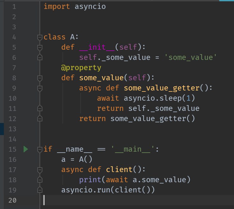Click '__name__' on line 15
This screenshot has height=209, width=234.
tap(75, 149)
